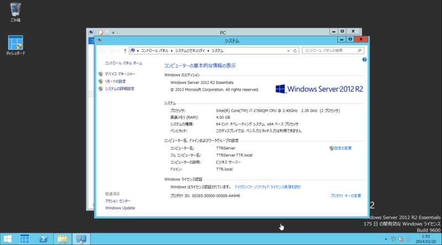This screenshot has height=245, width=442.
Task: Open quick access toolbar dropdown in PC window
Action: [113, 33]
